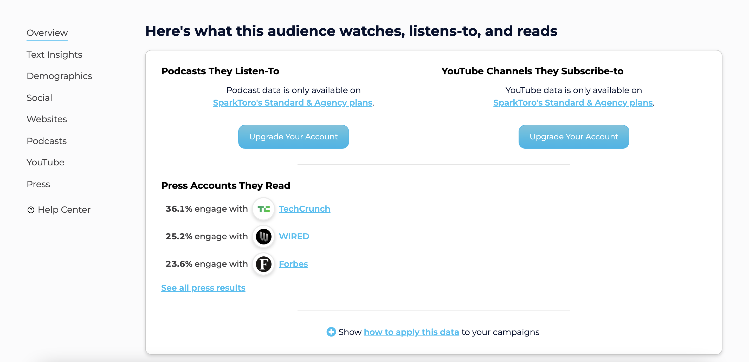Image resolution: width=749 pixels, height=362 pixels.
Task: Click the Forbes logo icon
Action: (263, 264)
